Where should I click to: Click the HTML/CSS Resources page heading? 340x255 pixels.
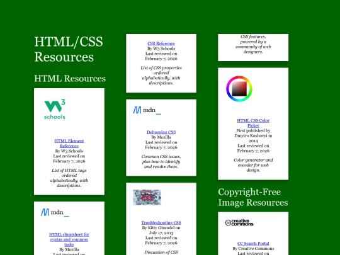[69, 49]
